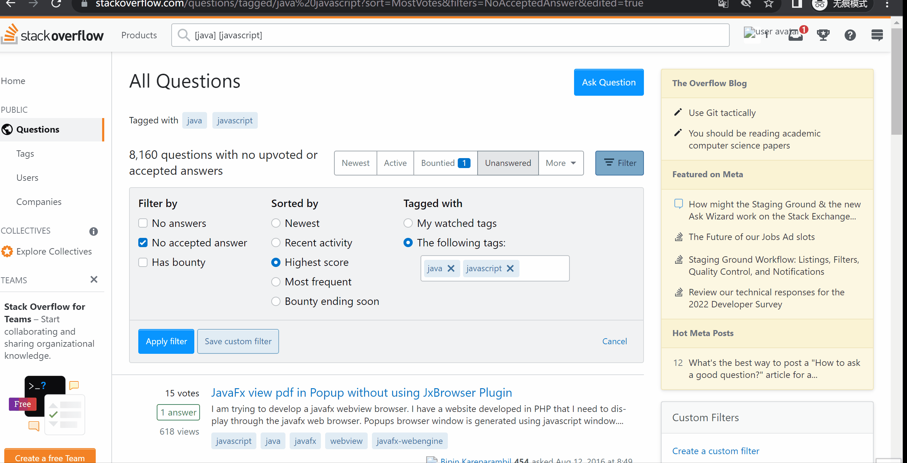Remove the javascript tag from filter
The width and height of the screenshot is (907, 463).
coord(510,268)
